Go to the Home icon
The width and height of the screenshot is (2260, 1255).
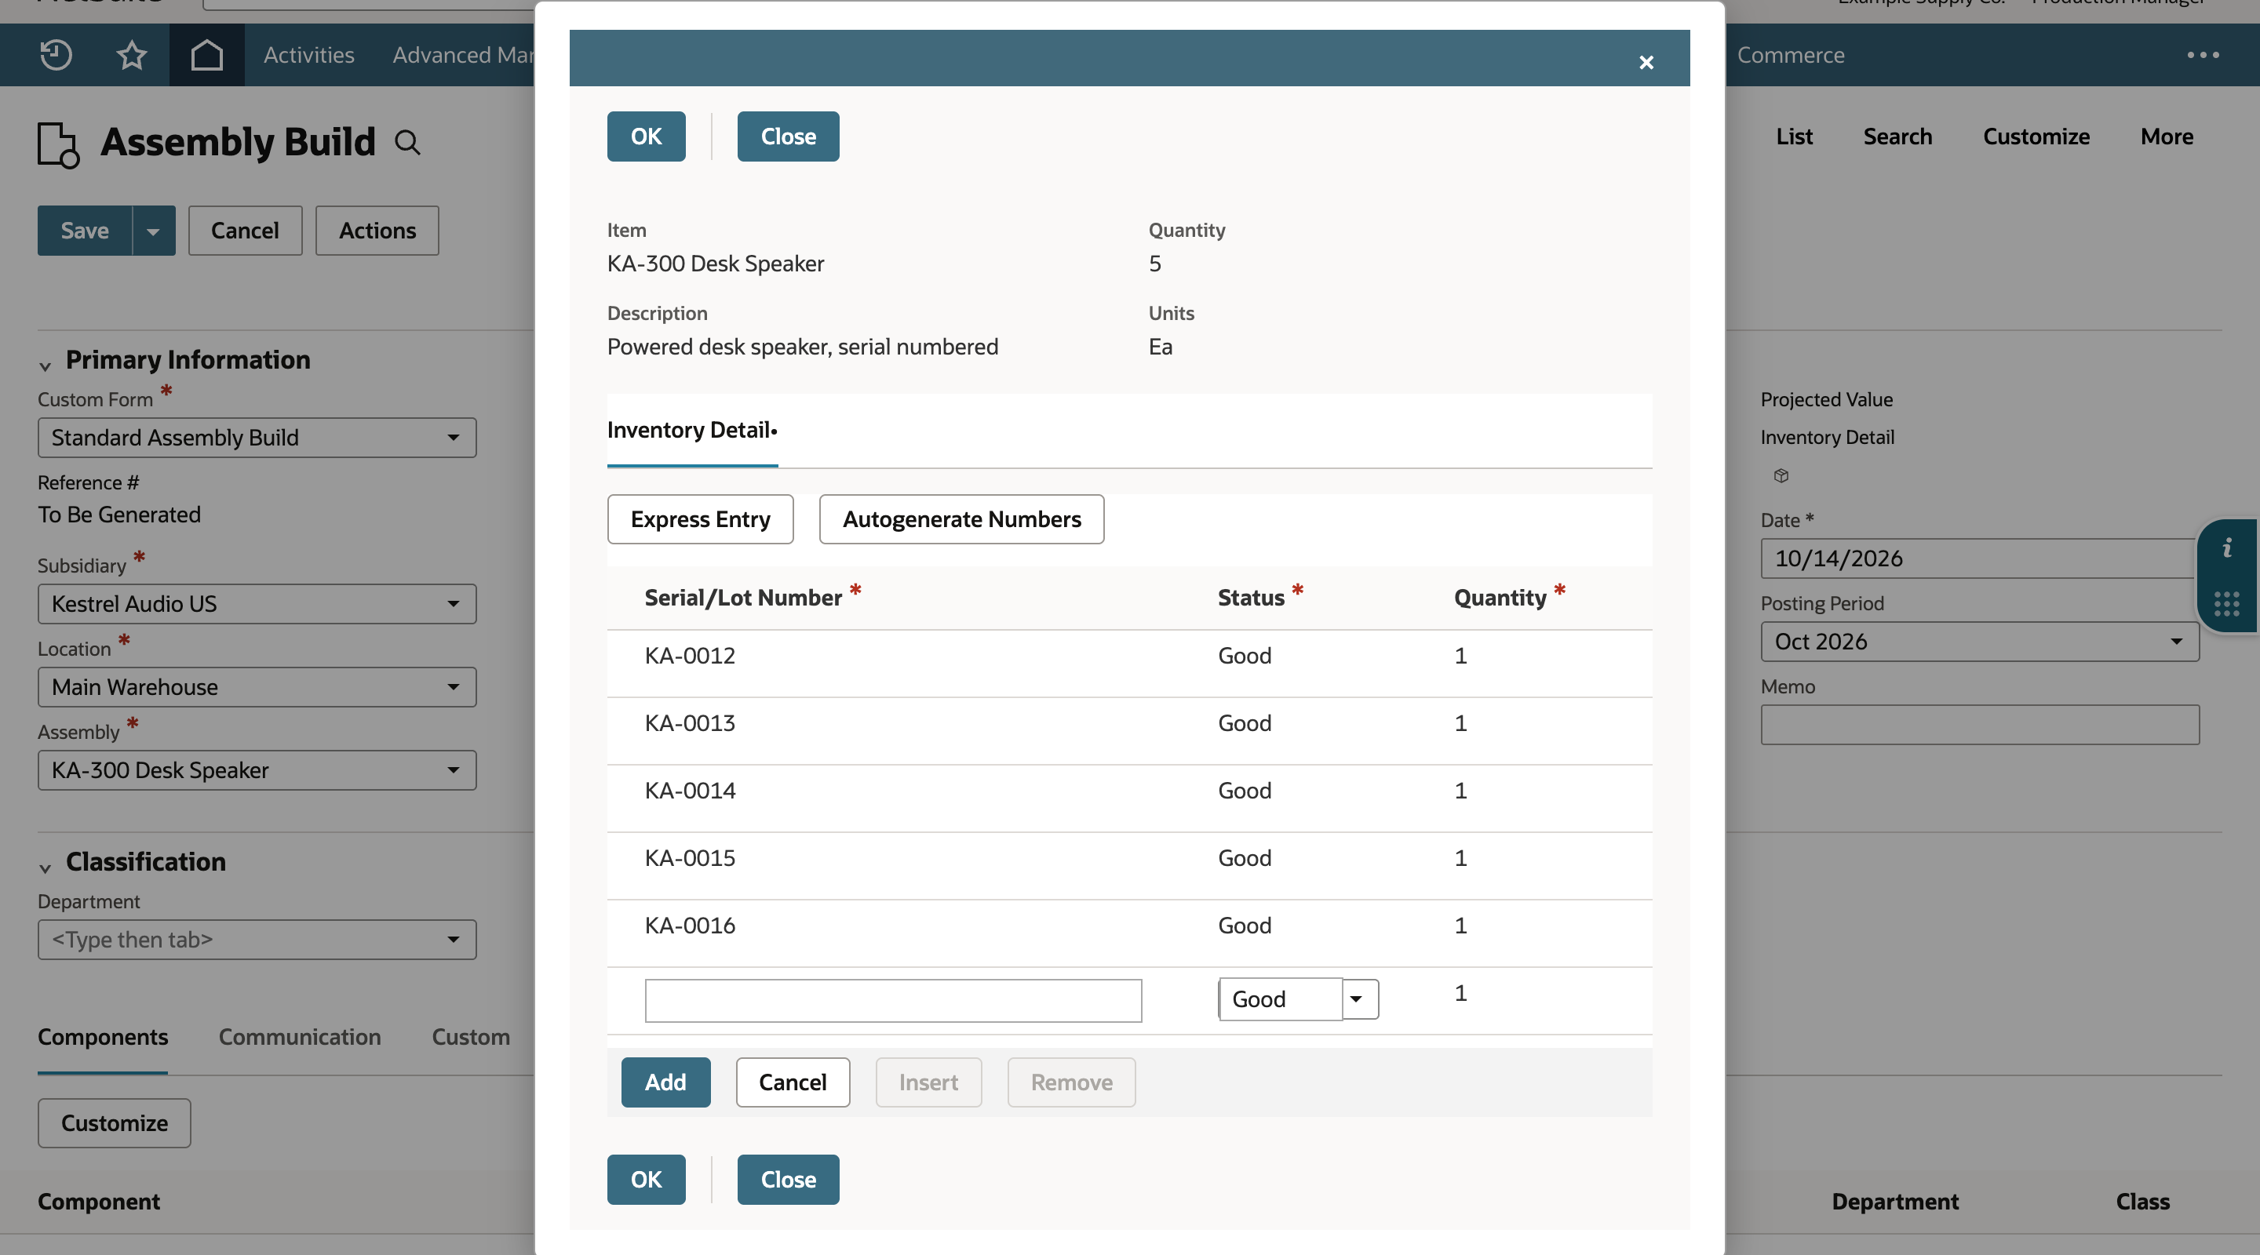tap(207, 54)
